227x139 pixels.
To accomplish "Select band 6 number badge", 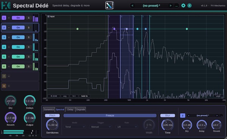I will click(4, 66).
